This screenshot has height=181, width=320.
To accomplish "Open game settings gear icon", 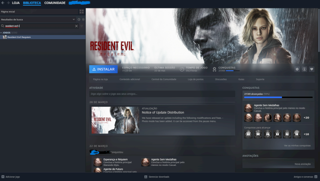I will click(x=297, y=69).
